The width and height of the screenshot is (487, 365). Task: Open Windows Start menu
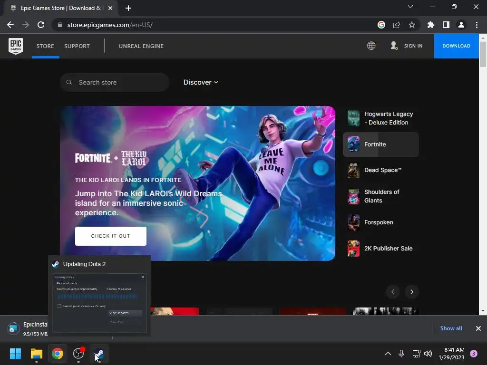click(15, 354)
